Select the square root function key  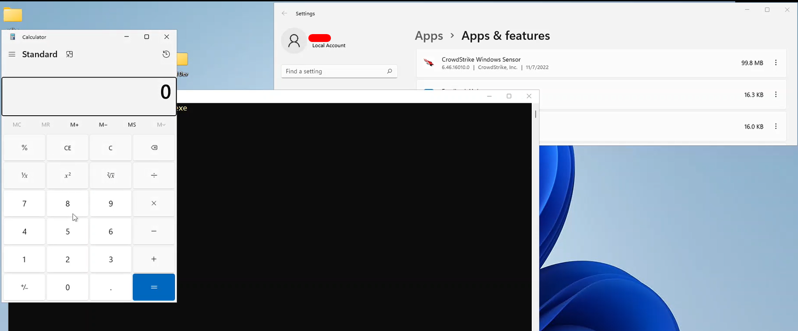pos(111,175)
